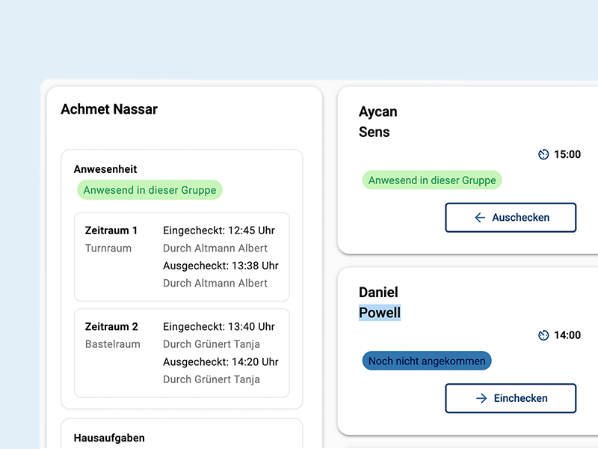
Task: Click the clock icon next to 15:00
Action: (x=543, y=154)
